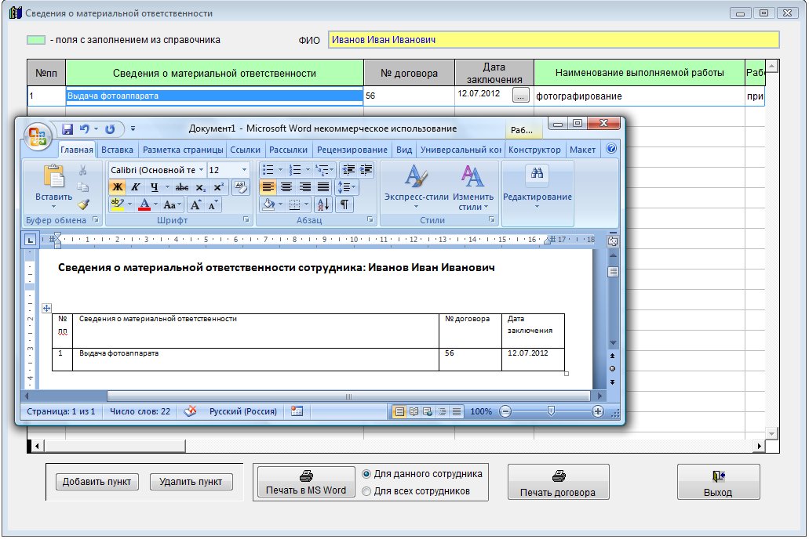Screen dimensions: 809x539
Task: Switch to the Ссылки ribbon tab
Action: point(245,150)
